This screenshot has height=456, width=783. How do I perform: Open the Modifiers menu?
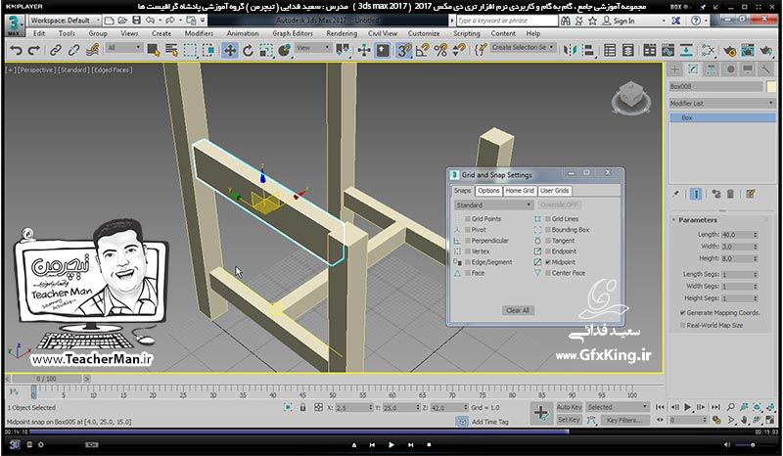click(x=199, y=33)
